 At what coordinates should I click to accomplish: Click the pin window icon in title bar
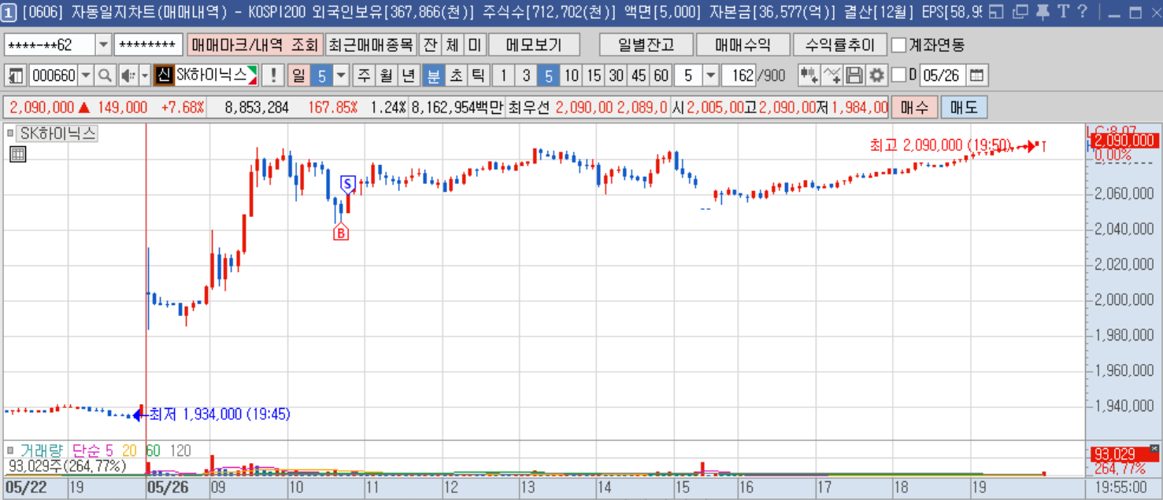tap(1043, 12)
